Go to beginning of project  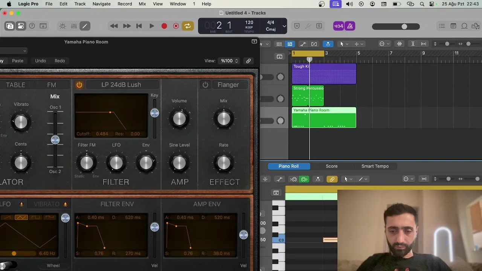(x=139, y=26)
